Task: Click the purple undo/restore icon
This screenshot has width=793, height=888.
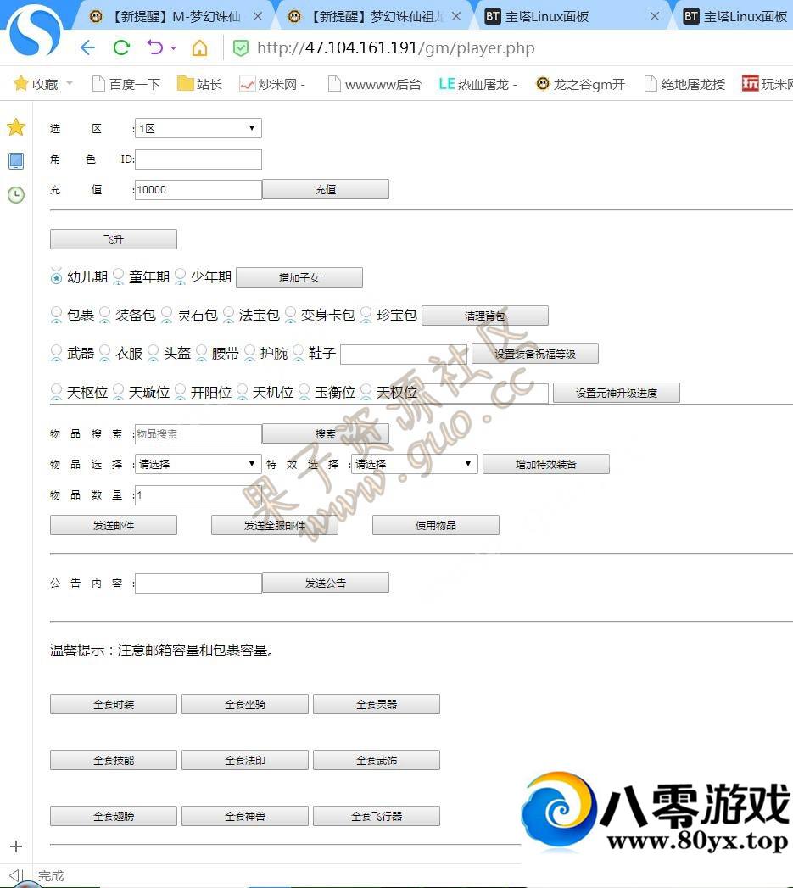Action: click(154, 47)
